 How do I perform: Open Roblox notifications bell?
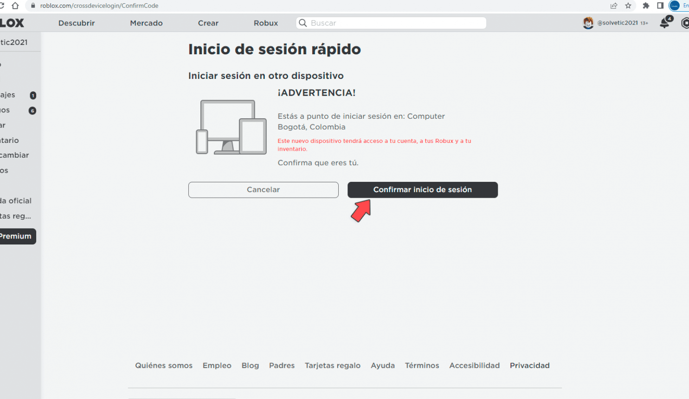click(x=665, y=23)
